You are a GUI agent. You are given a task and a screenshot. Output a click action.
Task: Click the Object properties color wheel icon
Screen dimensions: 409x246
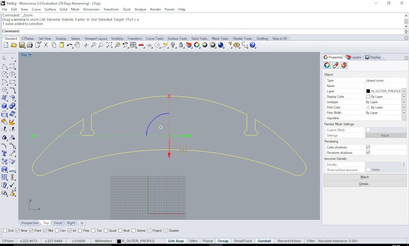point(327,65)
